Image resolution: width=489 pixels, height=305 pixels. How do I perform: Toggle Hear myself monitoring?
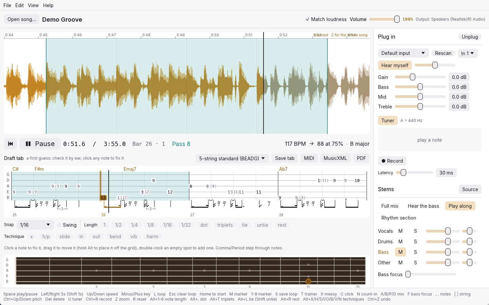(395, 65)
